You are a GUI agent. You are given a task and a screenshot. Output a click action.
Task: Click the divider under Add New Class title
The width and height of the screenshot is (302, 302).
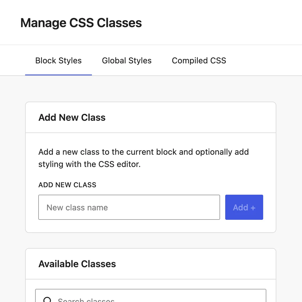point(151,132)
